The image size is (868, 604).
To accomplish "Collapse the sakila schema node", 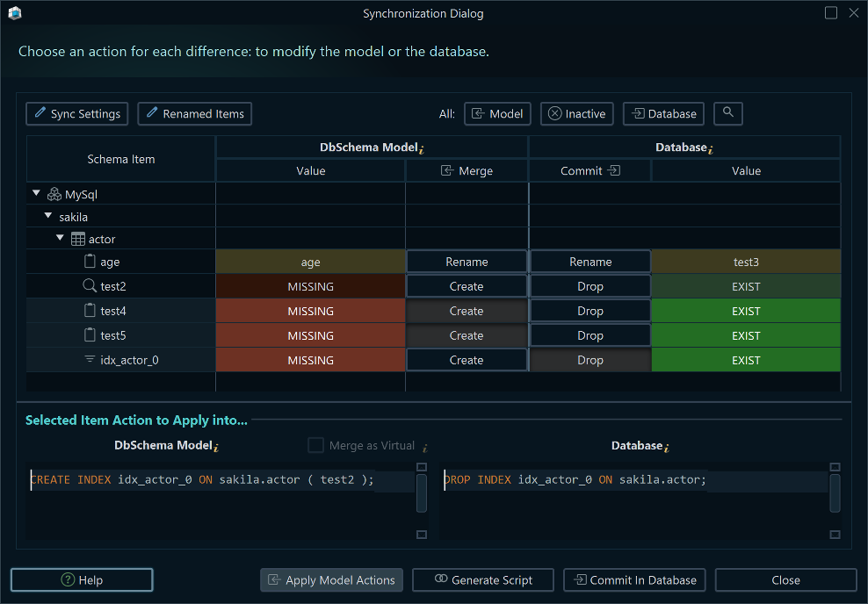I will (48, 216).
